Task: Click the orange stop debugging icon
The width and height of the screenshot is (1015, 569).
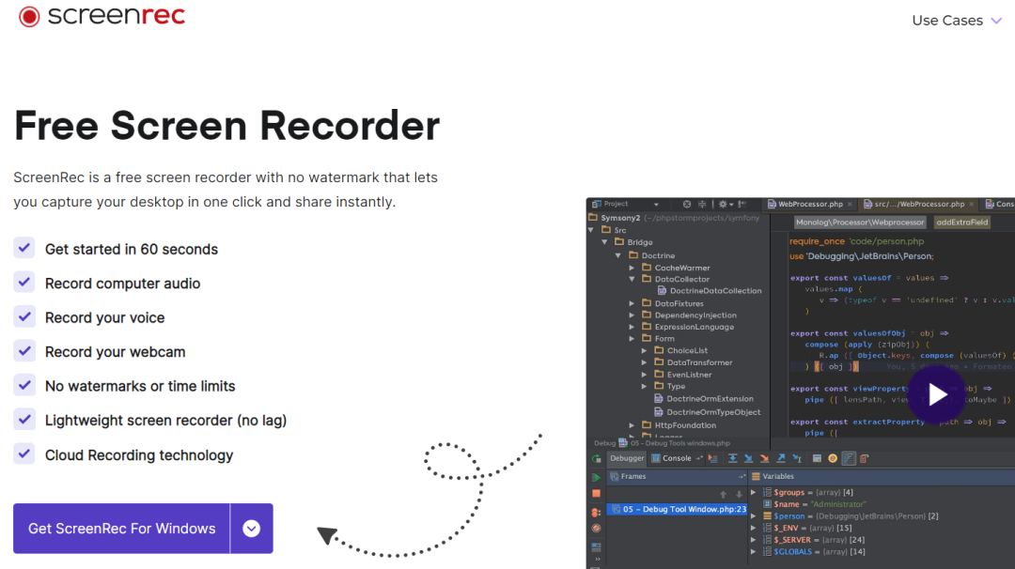Action: pos(596,493)
